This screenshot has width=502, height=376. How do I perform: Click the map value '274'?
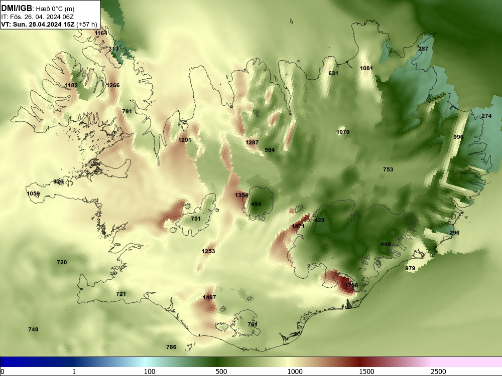[x=486, y=116]
